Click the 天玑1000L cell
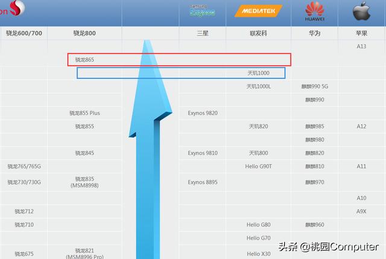 pyautogui.click(x=259, y=86)
